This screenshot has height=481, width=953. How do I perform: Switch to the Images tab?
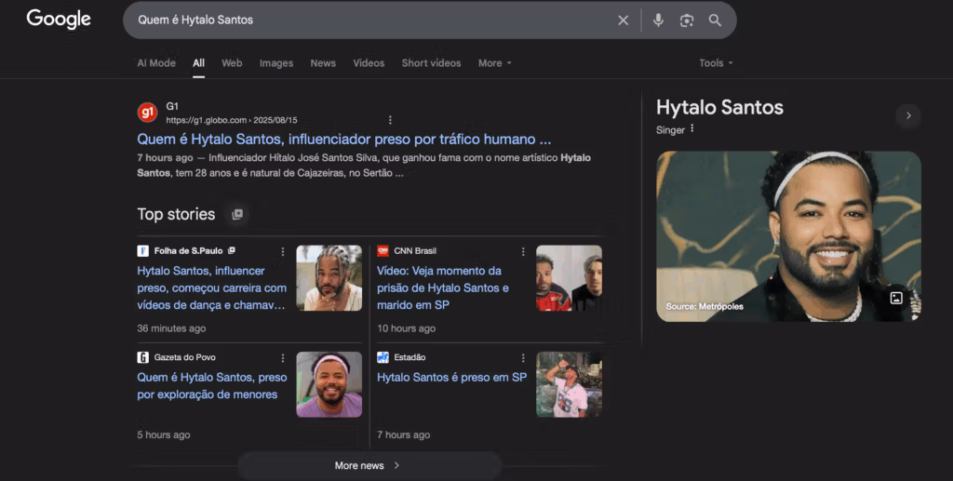point(275,63)
